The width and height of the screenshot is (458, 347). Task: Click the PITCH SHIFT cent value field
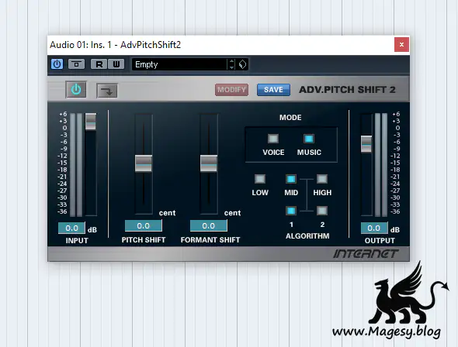coord(143,226)
